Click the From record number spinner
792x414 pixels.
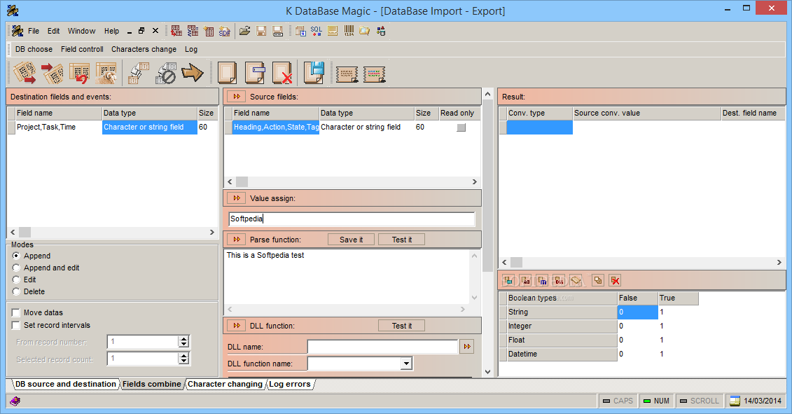pos(183,343)
